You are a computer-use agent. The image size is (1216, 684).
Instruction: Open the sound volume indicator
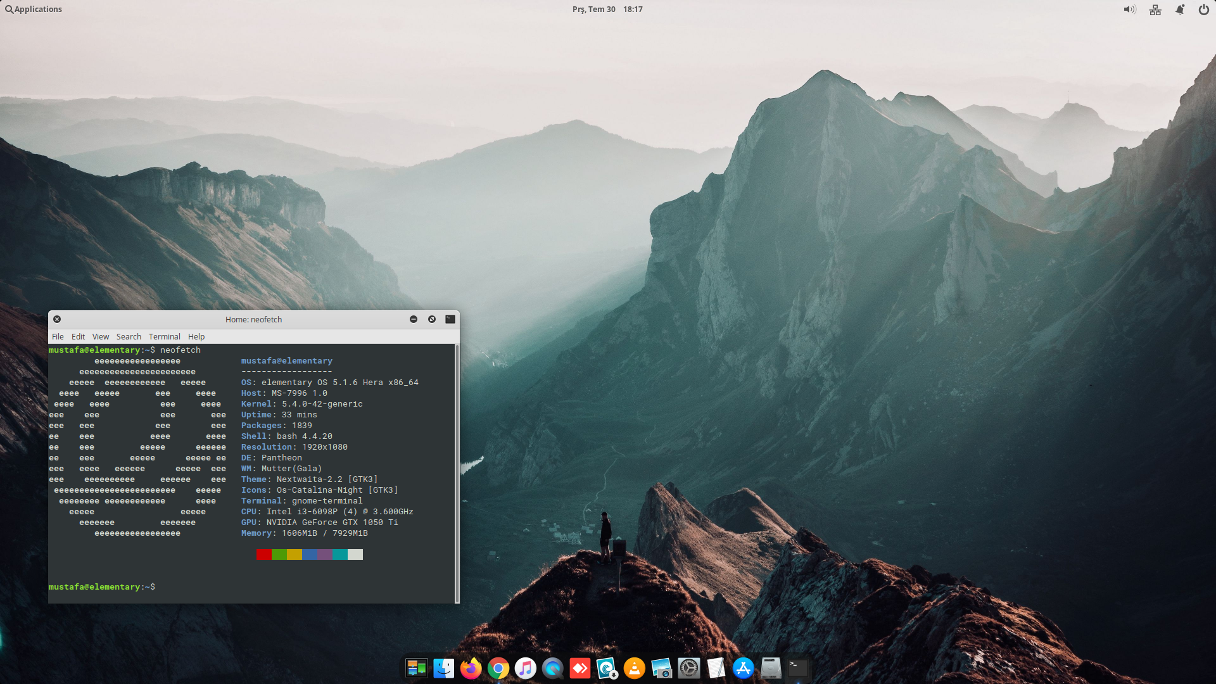tap(1130, 9)
